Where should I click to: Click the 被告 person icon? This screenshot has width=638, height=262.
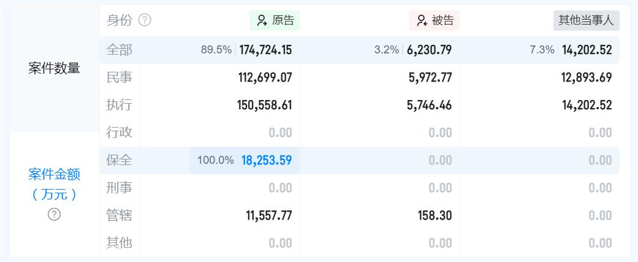[x=422, y=20]
